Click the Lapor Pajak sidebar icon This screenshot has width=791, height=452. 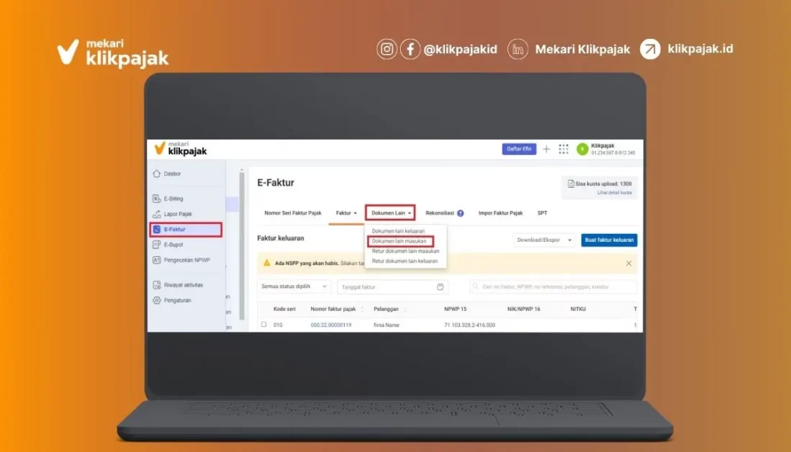[x=156, y=214]
